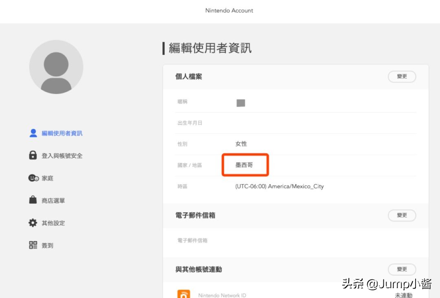440x298 pixels.
Task: Click the gear icon next to 其他設定
Action: pos(33,222)
